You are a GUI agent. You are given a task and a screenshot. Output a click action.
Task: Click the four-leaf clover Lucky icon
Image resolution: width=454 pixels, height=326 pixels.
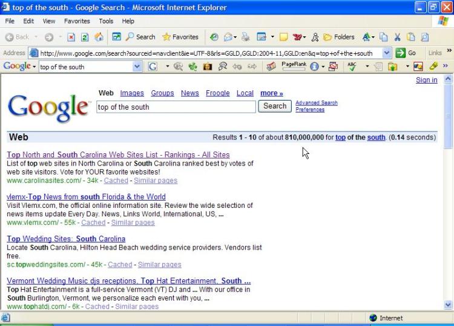click(x=192, y=67)
